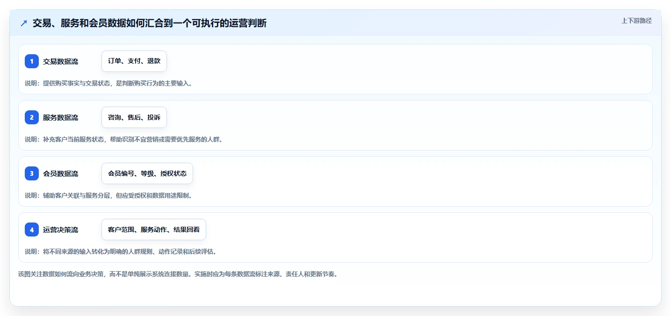The image size is (671, 316).
Task: Click the heading 交易、服务和会员数据如何汇合到一个可执行的运营判断
Action: 150,23
